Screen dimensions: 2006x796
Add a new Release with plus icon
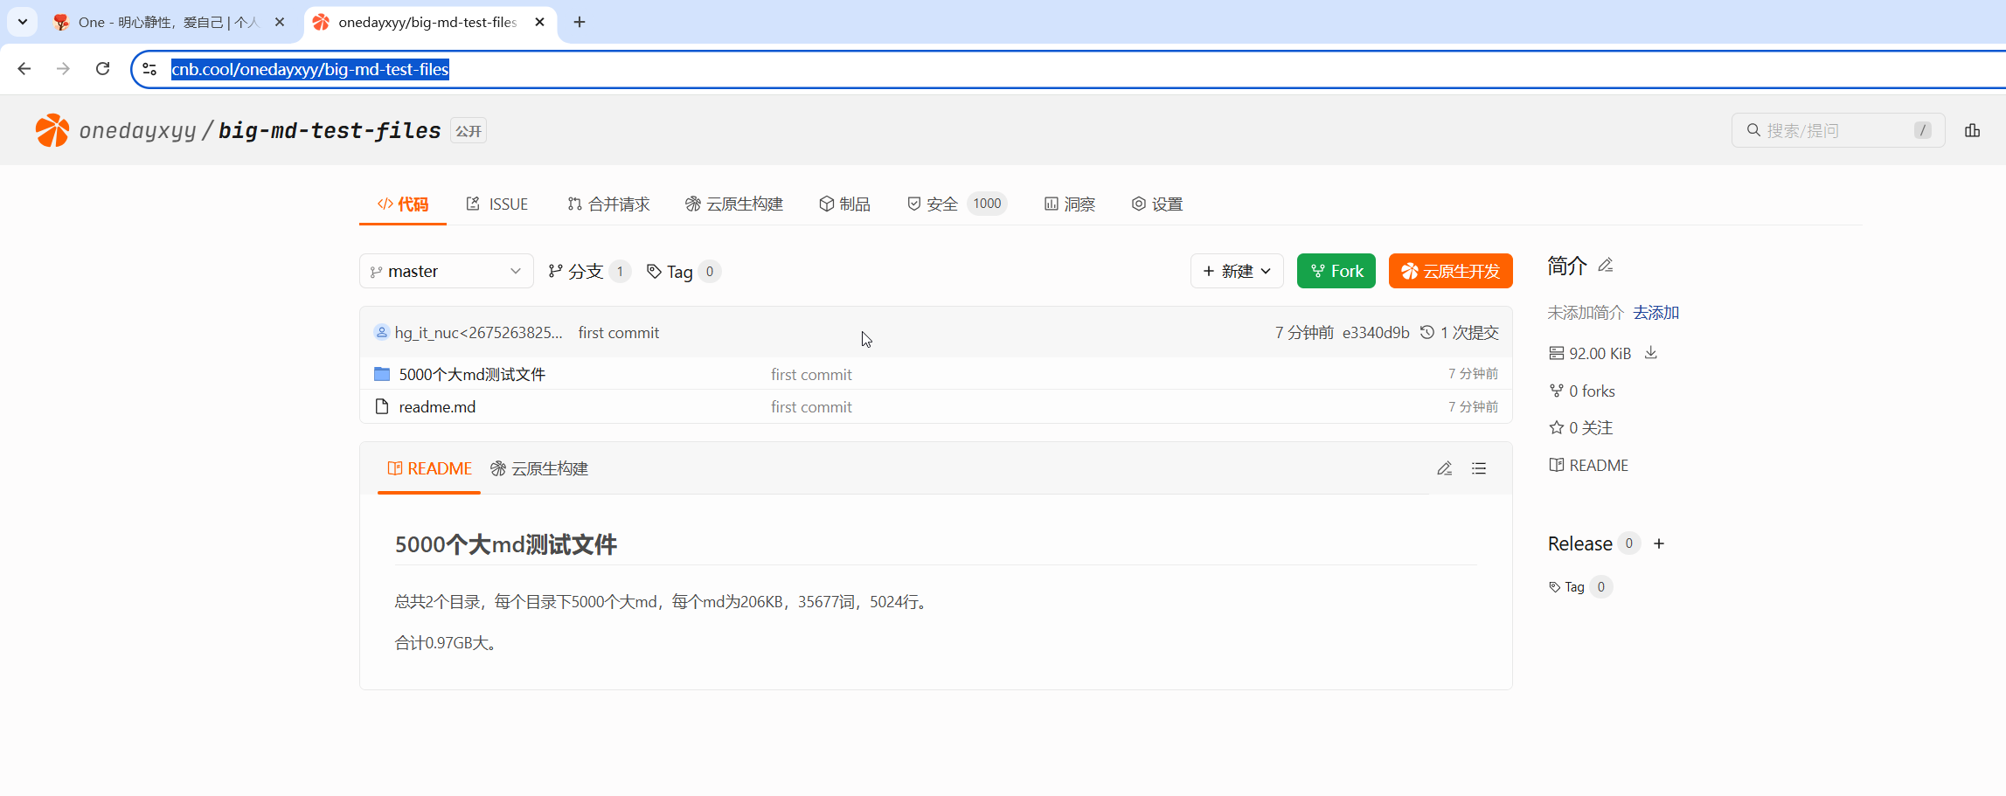point(1659,543)
